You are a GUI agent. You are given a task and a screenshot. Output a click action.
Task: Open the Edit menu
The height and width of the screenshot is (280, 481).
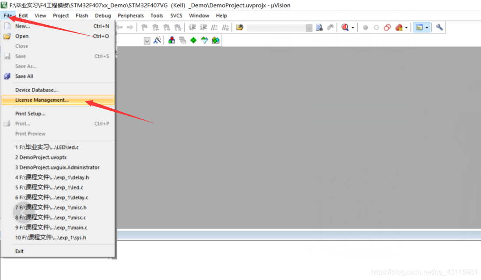(x=23, y=16)
